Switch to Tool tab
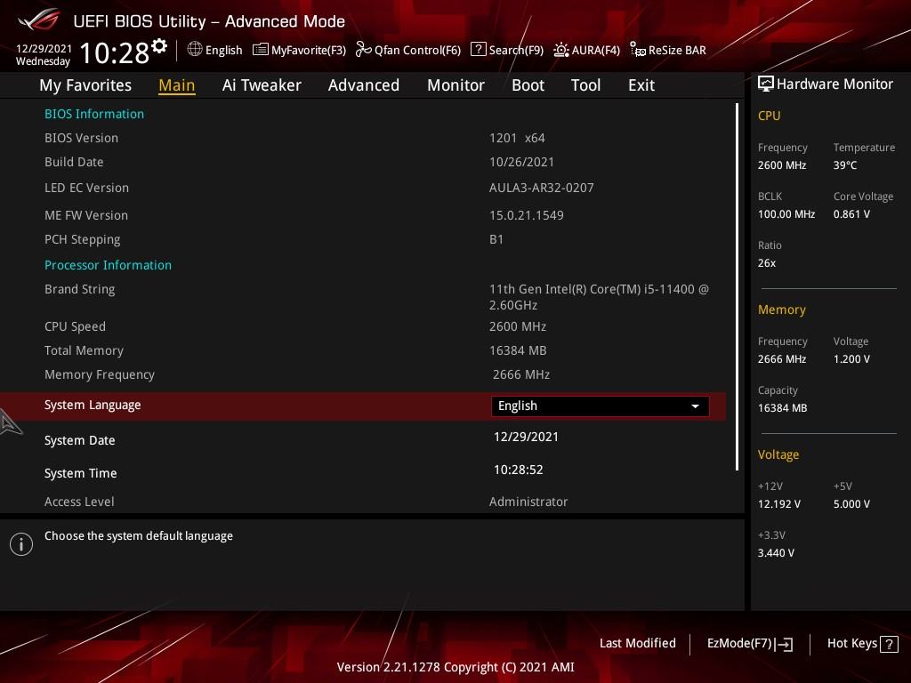The height and width of the screenshot is (683, 911). tap(585, 85)
